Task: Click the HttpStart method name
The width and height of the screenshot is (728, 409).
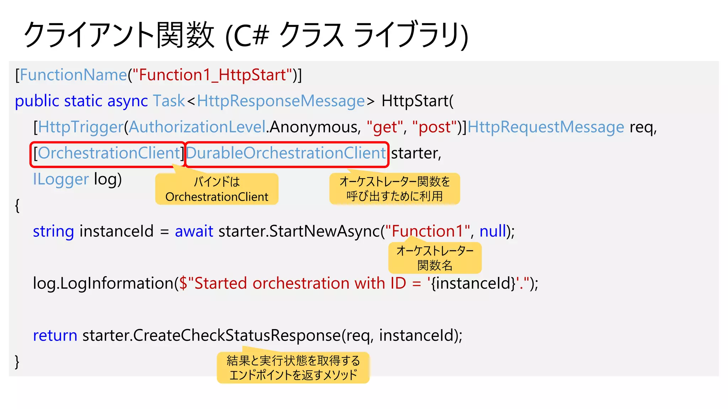Action: [x=415, y=101]
